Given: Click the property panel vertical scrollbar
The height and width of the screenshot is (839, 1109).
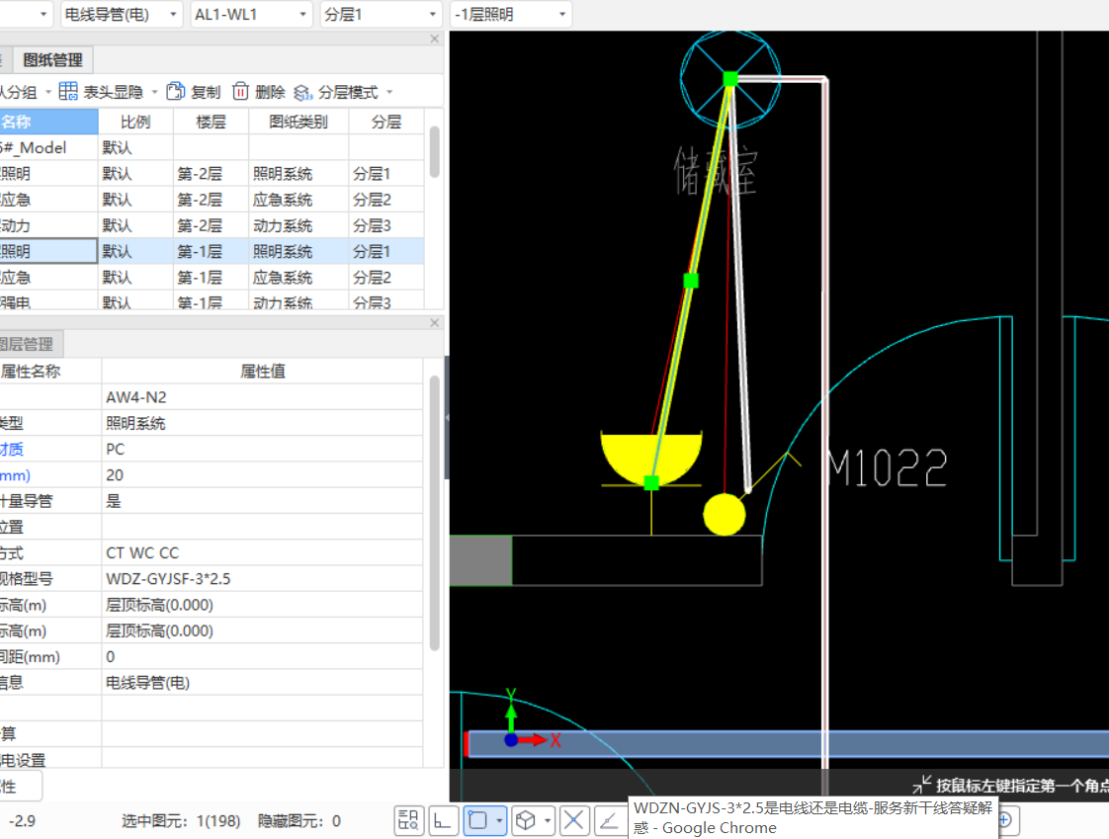Looking at the screenshot, I should pos(434,513).
